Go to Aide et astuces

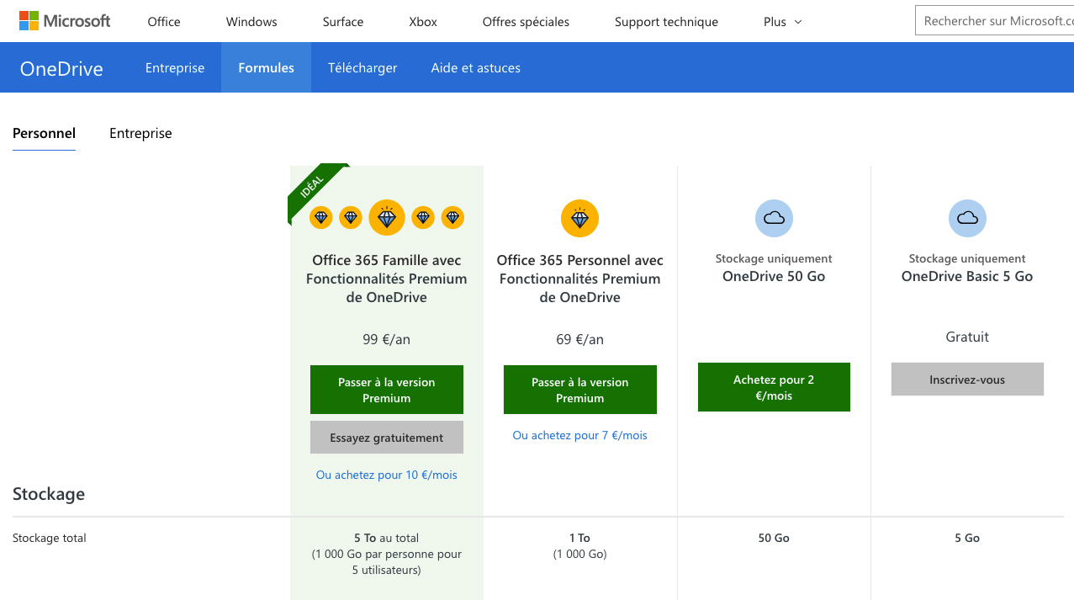pos(475,67)
